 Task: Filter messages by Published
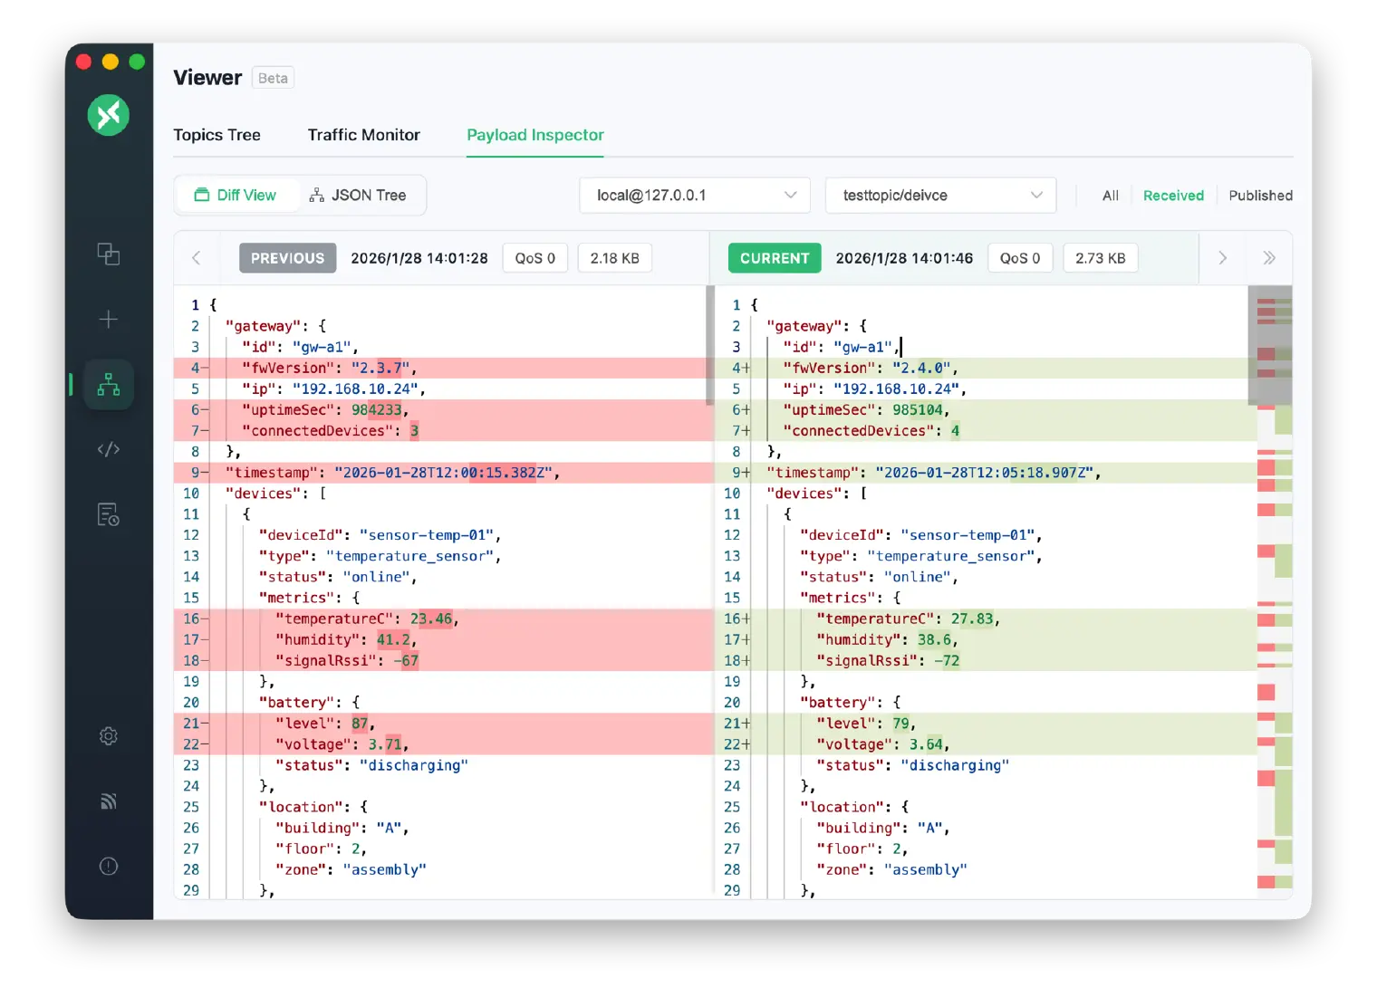coord(1260,196)
